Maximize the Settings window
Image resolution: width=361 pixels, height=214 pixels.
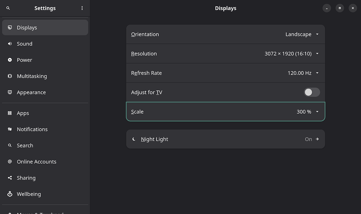coord(339,8)
